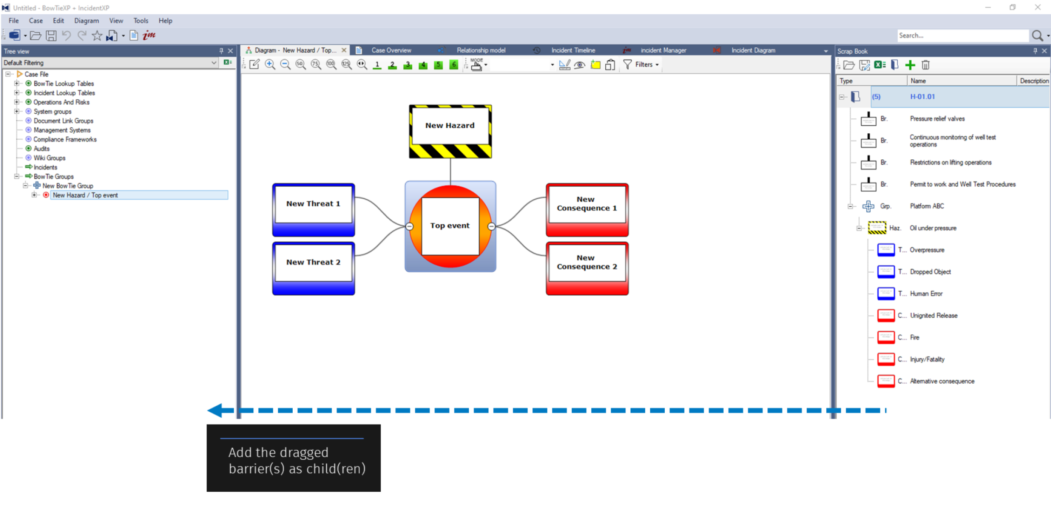Toggle the eye visibility icon in diagram toolbar
The image size is (1051, 531).
579,65
